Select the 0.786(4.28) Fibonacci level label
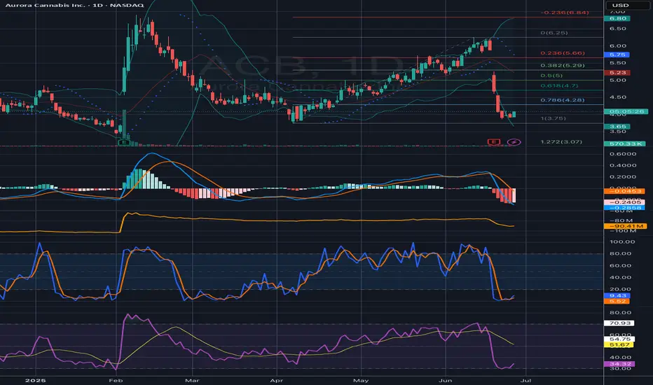Image resolution: width=653 pixels, height=385 pixels. point(563,100)
